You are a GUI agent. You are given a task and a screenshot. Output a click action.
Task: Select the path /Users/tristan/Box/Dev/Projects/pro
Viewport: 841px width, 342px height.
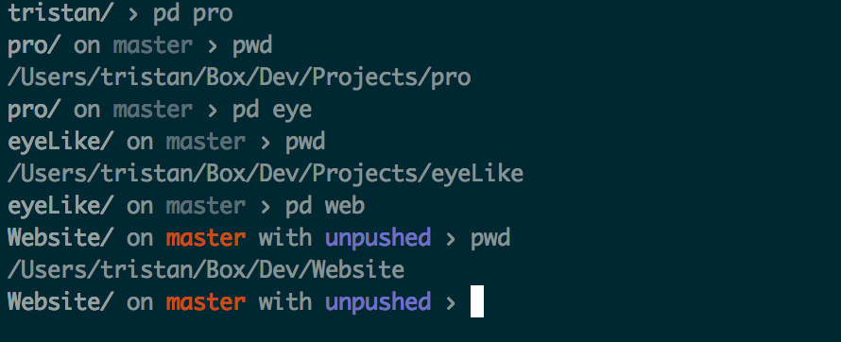click(x=239, y=78)
